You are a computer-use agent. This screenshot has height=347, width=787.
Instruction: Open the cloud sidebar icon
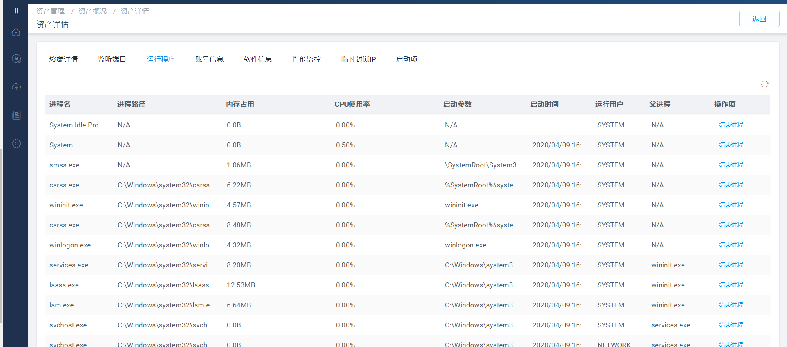[16, 87]
